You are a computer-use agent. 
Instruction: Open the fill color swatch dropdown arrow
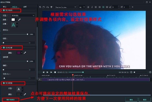click(16, 20)
